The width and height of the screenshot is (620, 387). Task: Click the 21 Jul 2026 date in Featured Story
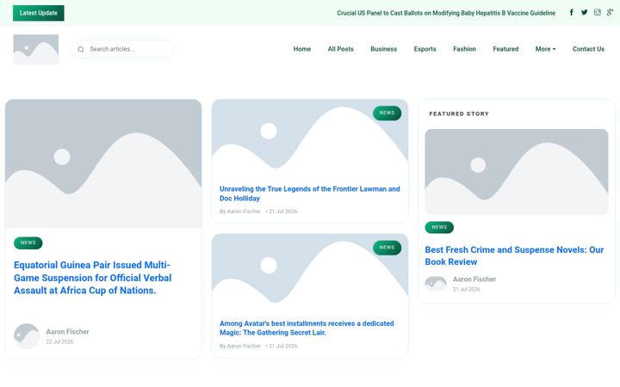[x=466, y=290]
